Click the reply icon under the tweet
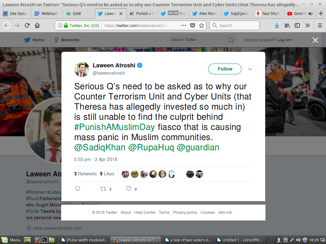The image size is (326, 244). click(78, 189)
